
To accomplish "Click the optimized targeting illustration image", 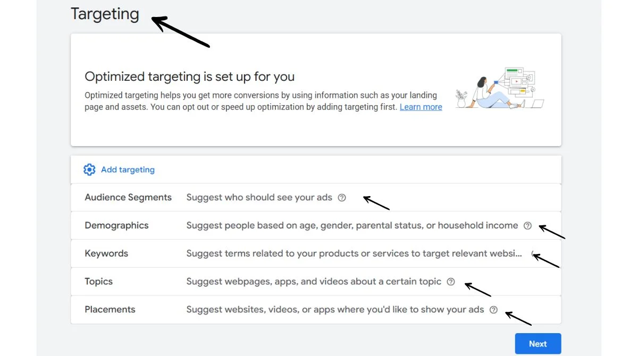I will click(500, 88).
